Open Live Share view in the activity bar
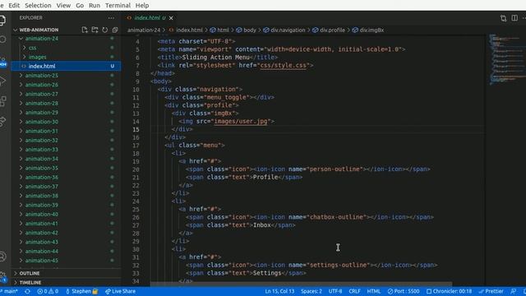The image size is (526, 296). coord(2,121)
